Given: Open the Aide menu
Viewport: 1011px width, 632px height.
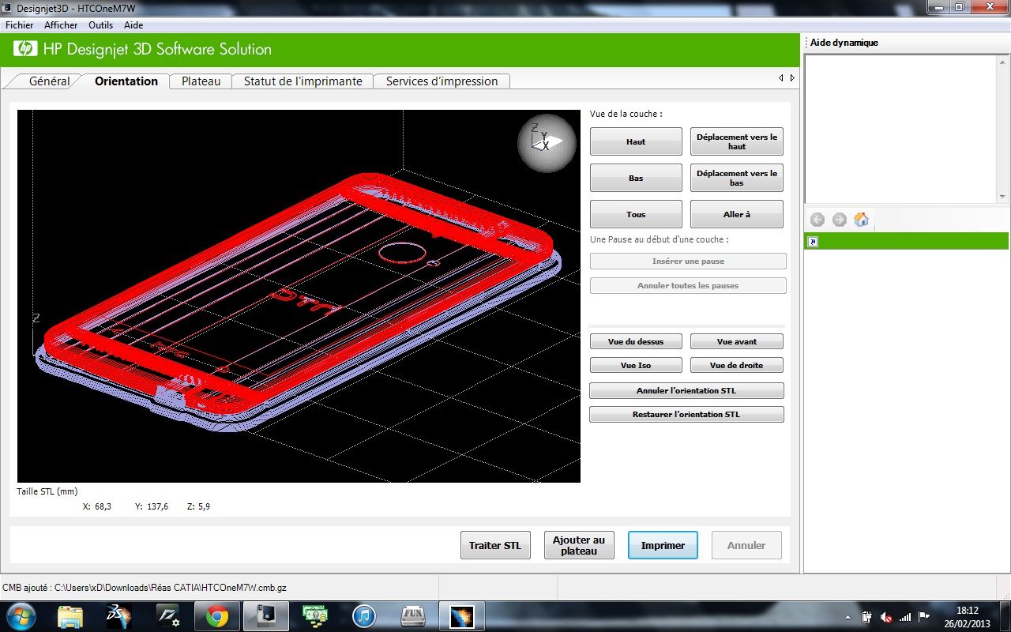Looking at the screenshot, I should [133, 25].
